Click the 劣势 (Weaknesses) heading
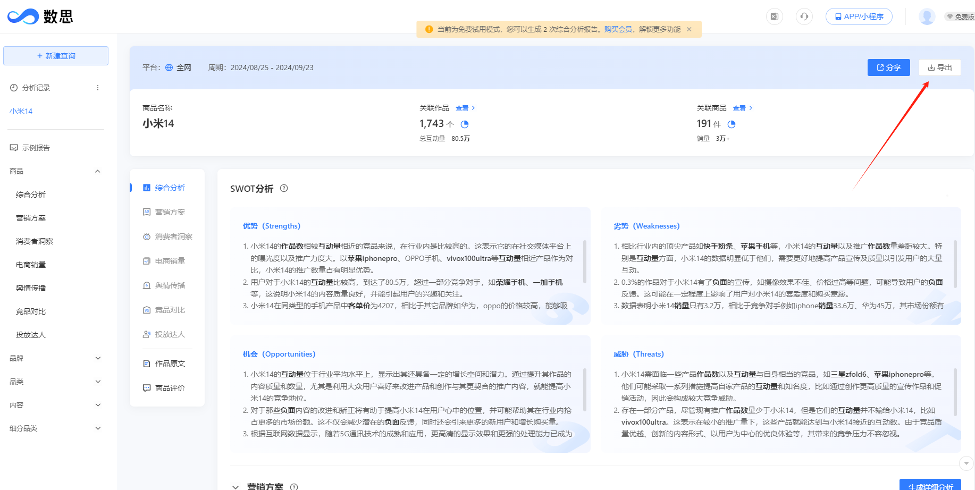Viewport: 975px width, 490px height. click(x=646, y=226)
